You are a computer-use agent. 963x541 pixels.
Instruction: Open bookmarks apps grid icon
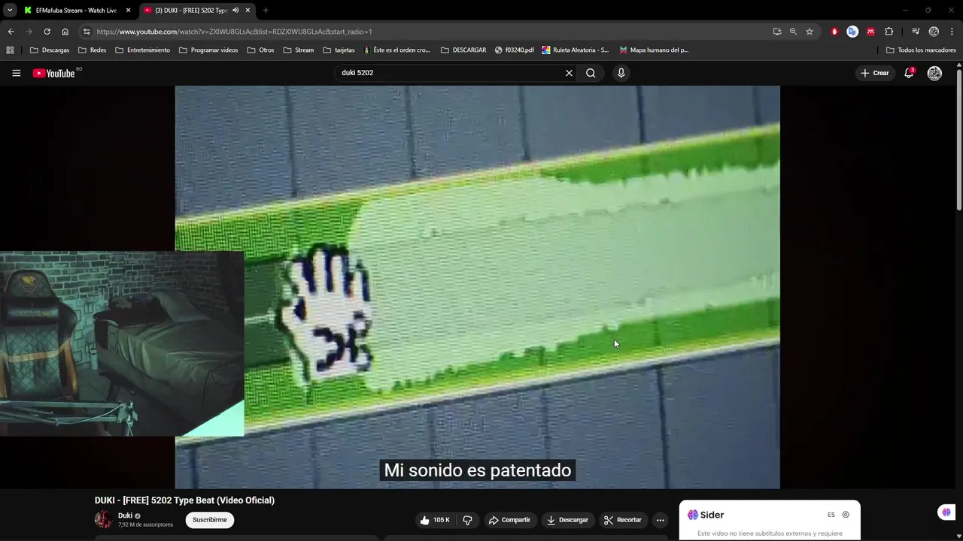point(10,50)
